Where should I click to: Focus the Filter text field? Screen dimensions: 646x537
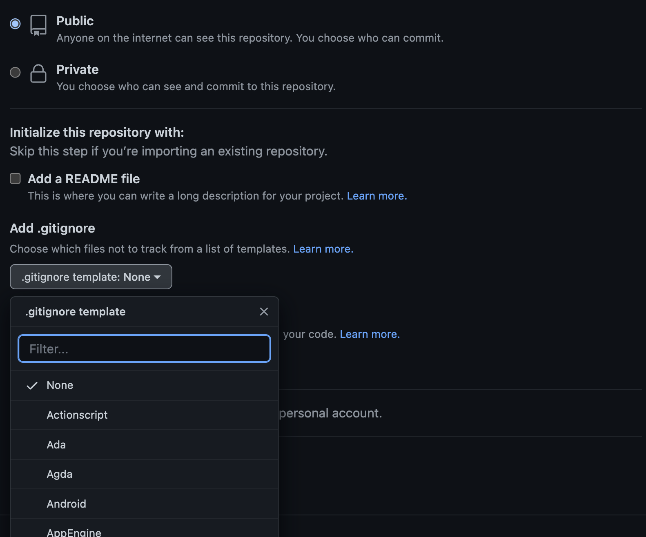tap(144, 348)
